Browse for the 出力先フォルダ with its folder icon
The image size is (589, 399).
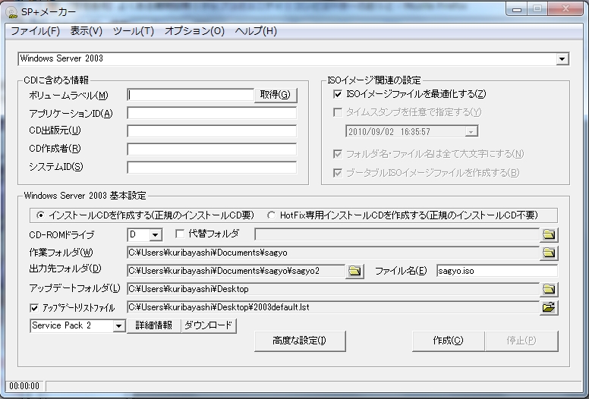coord(354,271)
